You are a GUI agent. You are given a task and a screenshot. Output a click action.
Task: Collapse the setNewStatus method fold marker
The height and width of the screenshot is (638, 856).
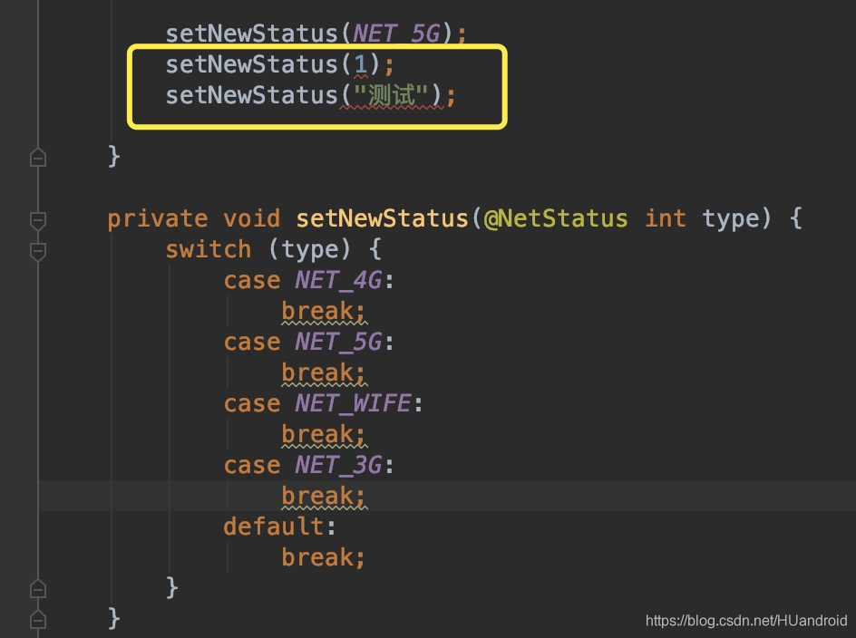(x=38, y=220)
